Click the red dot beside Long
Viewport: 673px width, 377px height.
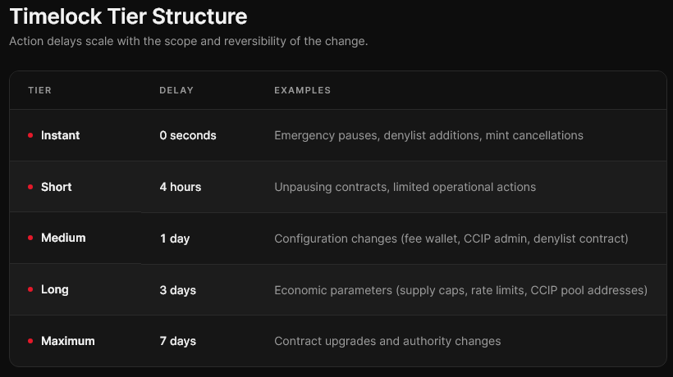point(30,289)
